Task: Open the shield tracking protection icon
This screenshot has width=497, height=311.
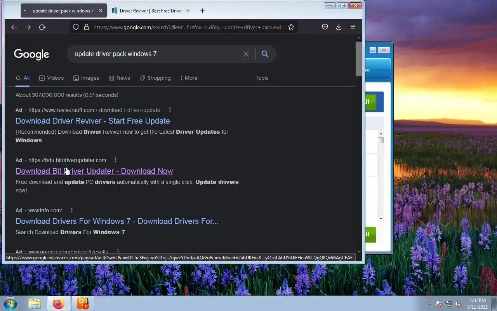Action: tap(76, 27)
